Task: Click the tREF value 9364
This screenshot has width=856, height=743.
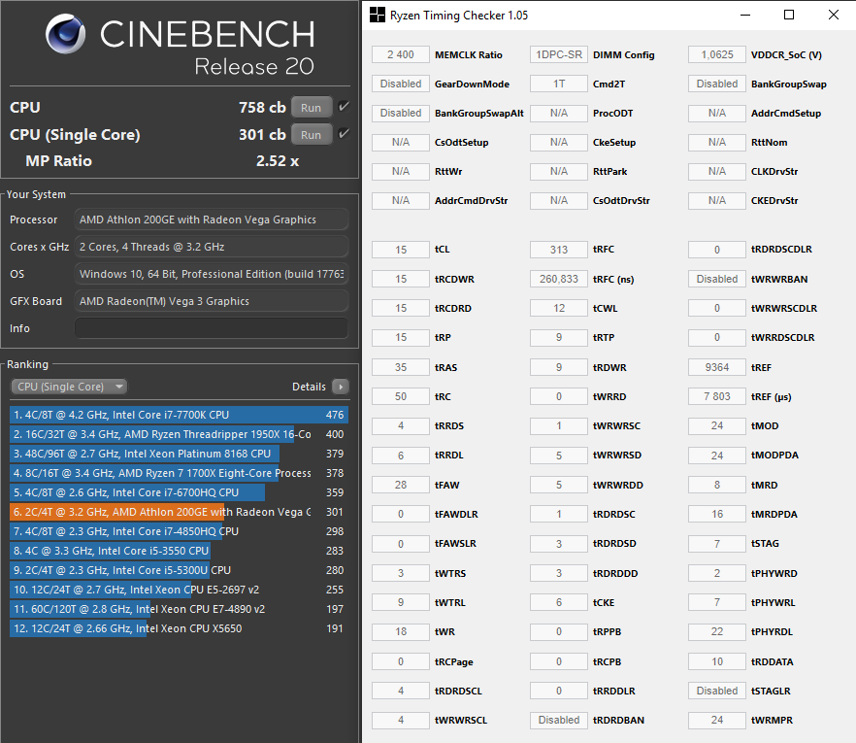Action: (717, 367)
